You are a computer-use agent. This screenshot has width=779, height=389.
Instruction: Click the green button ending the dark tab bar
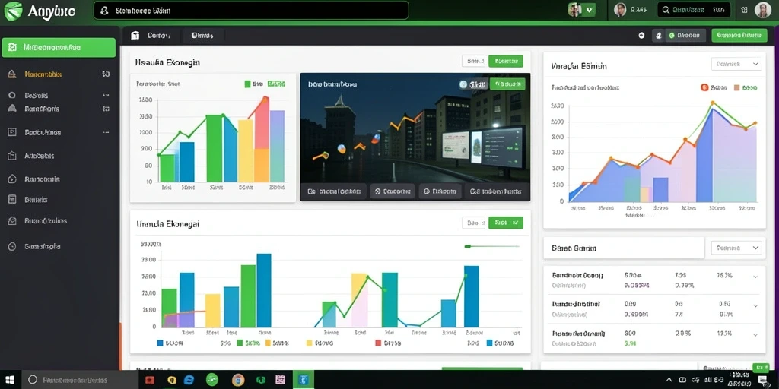coord(739,35)
